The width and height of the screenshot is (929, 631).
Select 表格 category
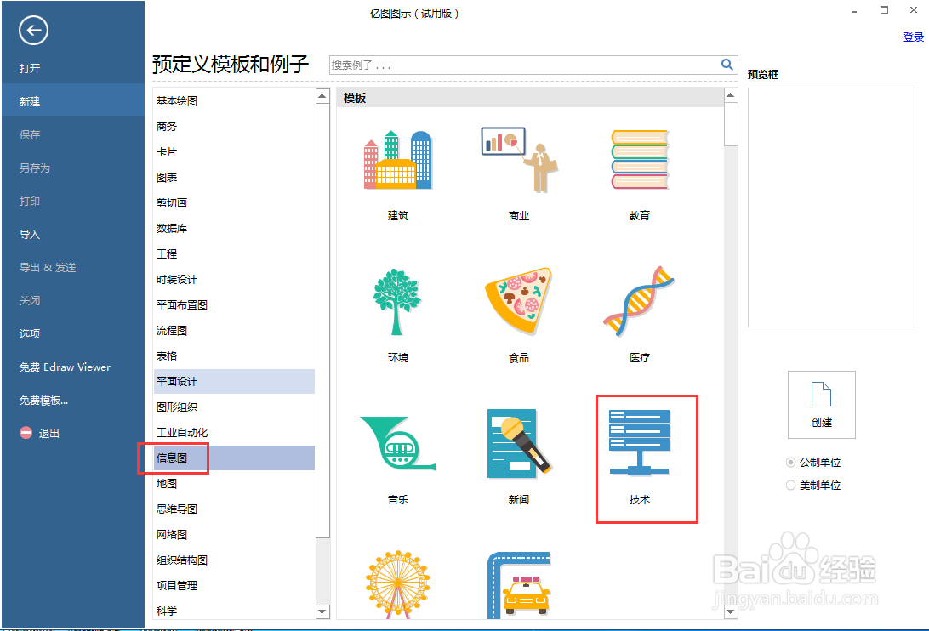(234, 355)
